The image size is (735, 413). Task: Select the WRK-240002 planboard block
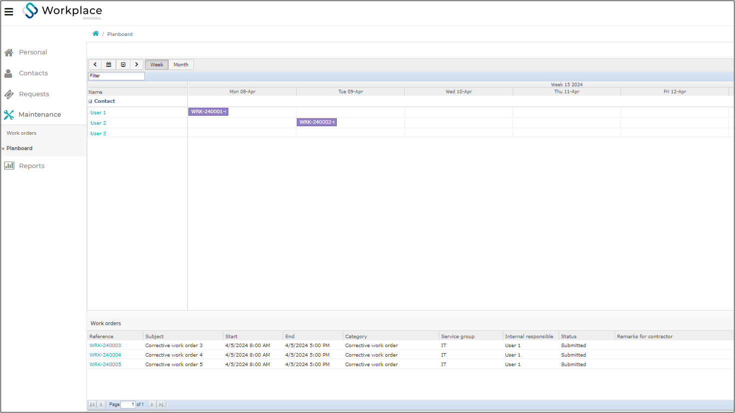[x=317, y=122]
